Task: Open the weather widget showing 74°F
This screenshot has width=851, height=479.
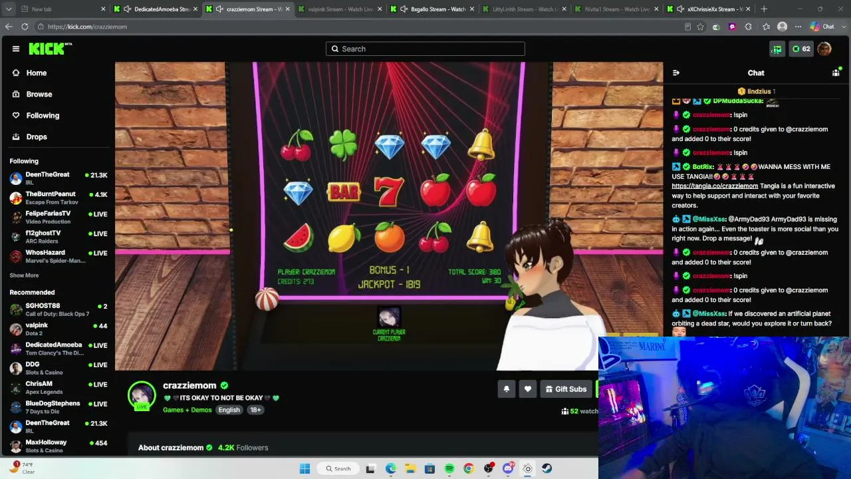Action: point(21,468)
